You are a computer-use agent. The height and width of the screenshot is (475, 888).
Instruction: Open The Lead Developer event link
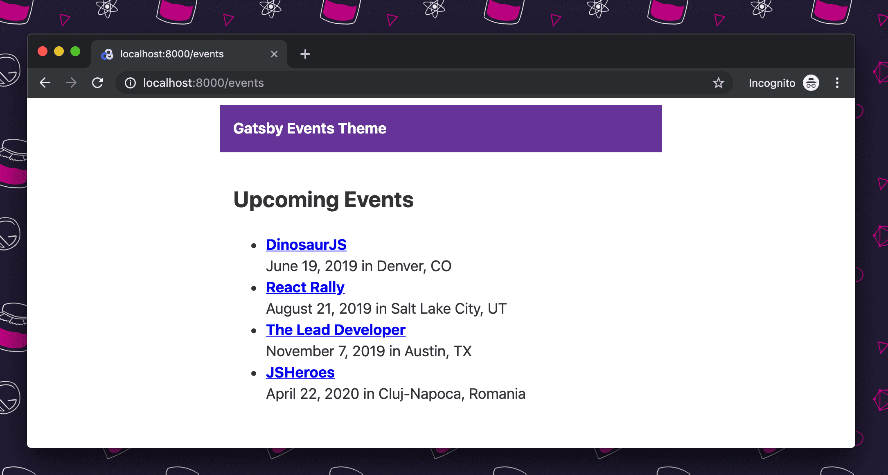(336, 330)
